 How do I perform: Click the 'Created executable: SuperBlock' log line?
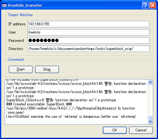click(39, 104)
